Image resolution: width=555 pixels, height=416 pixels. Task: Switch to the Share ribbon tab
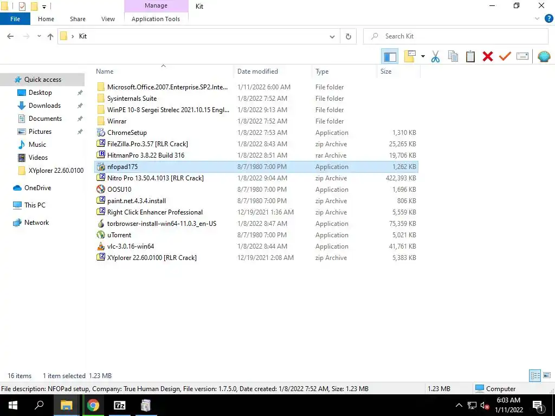pyautogui.click(x=78, y=19)
